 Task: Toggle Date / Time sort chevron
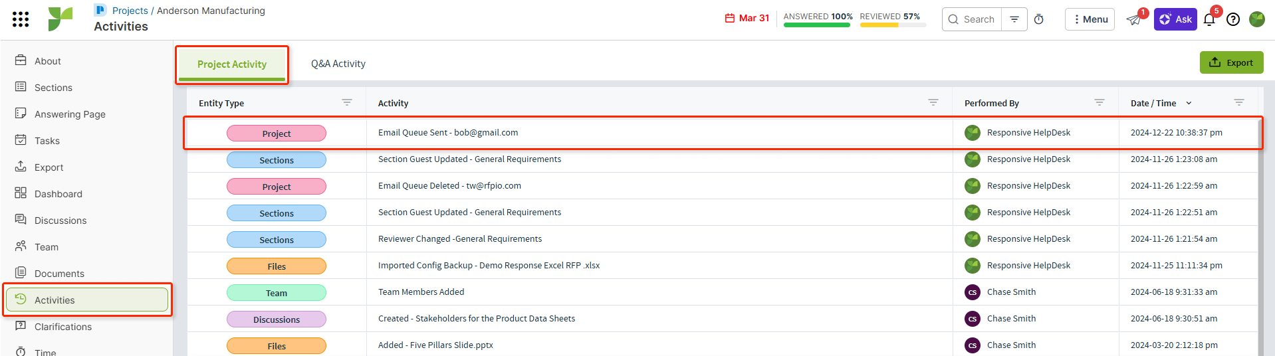pos(1189,103)
